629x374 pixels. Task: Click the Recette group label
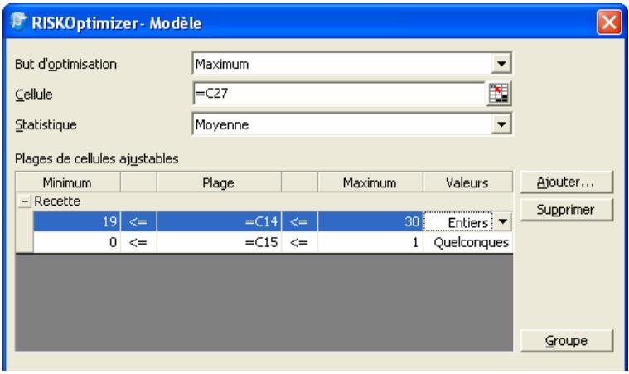[x=57, y=201]
